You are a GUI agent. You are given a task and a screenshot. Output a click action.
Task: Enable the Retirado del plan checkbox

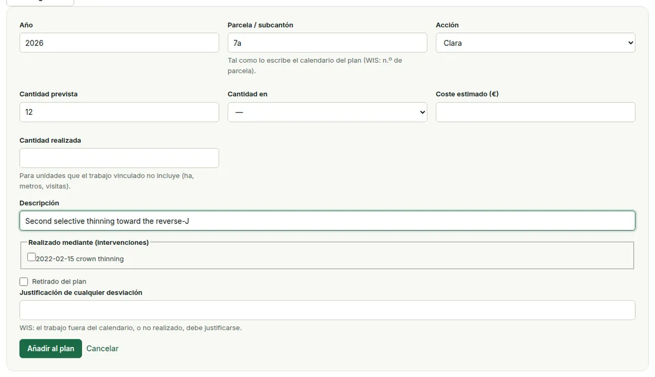pyautogui.click(x=23, y=281)
